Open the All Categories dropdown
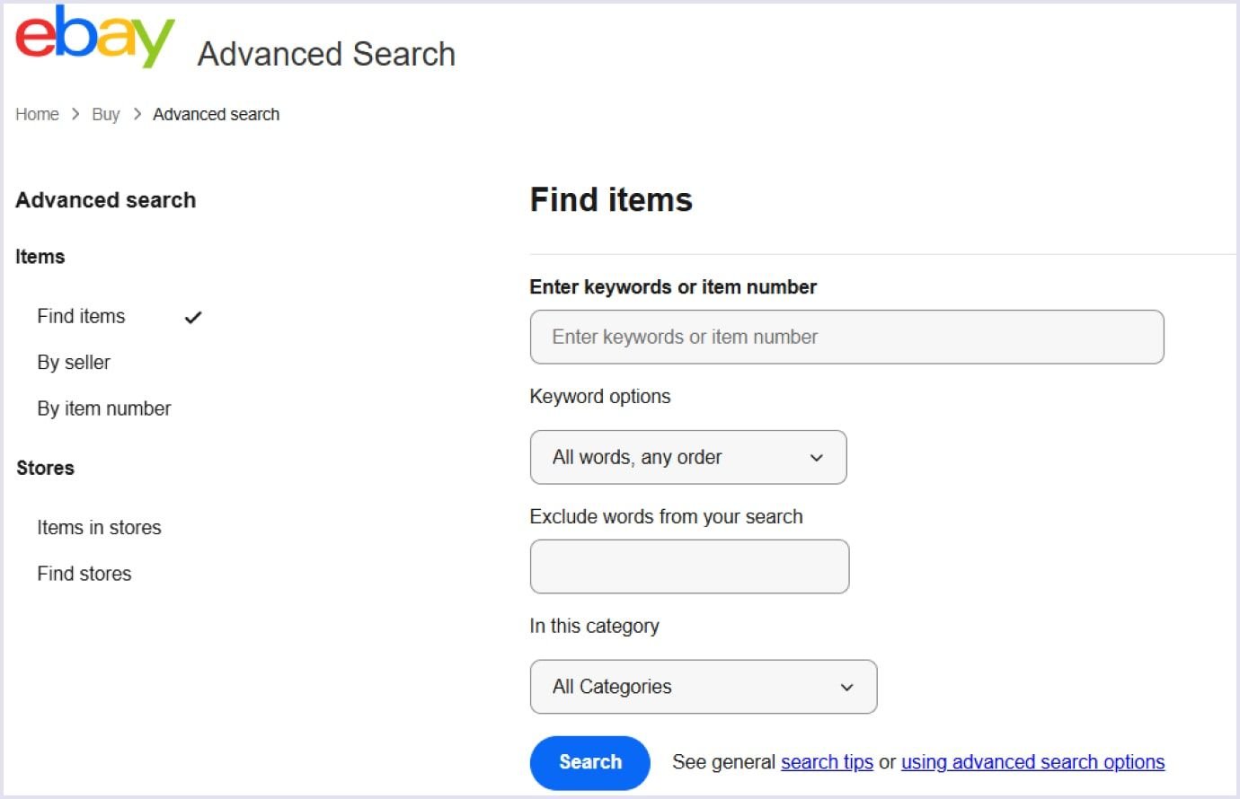Screen dimensions: 1240x799 704,687
